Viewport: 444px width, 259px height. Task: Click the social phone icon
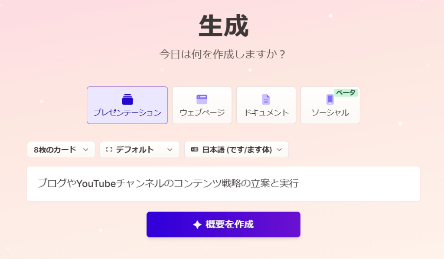point(330,99)
